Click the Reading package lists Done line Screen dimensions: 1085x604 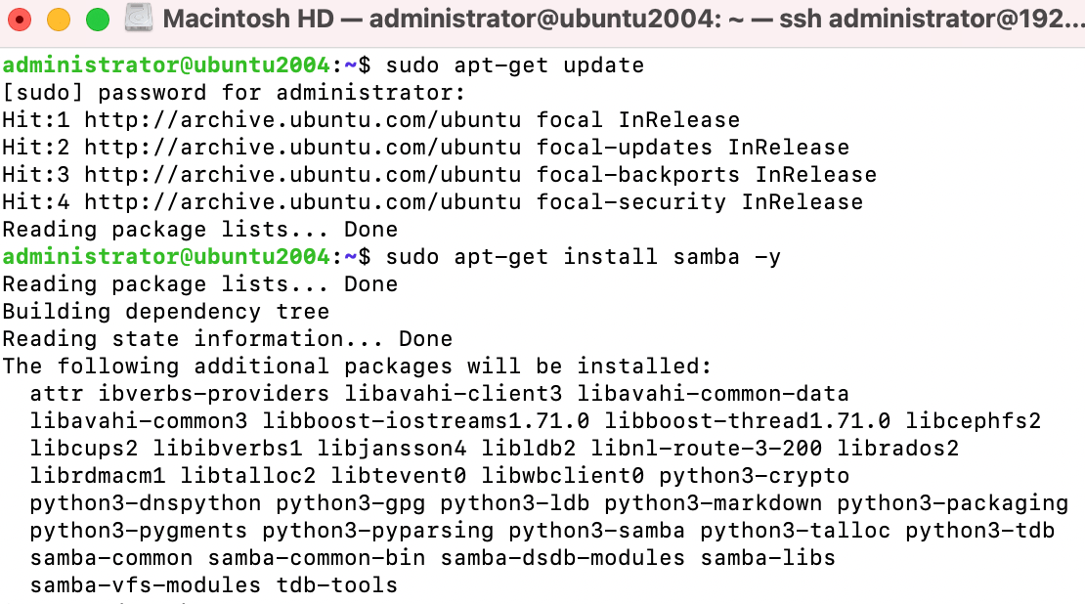coord(198,229)
